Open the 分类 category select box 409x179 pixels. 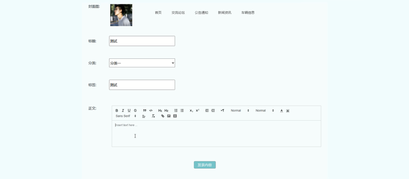142,63
